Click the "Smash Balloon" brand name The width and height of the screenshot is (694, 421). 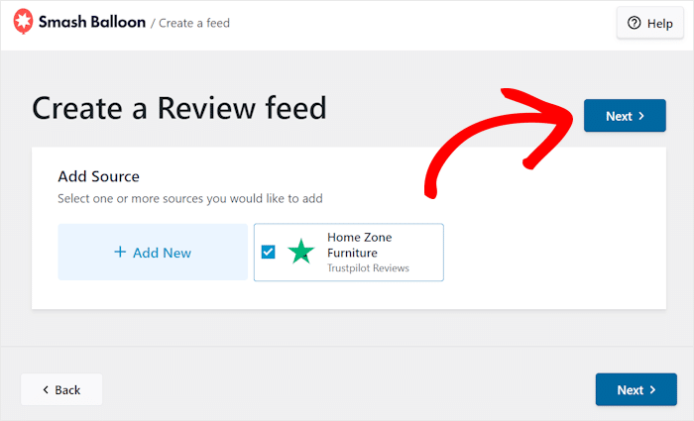[92, 22]
